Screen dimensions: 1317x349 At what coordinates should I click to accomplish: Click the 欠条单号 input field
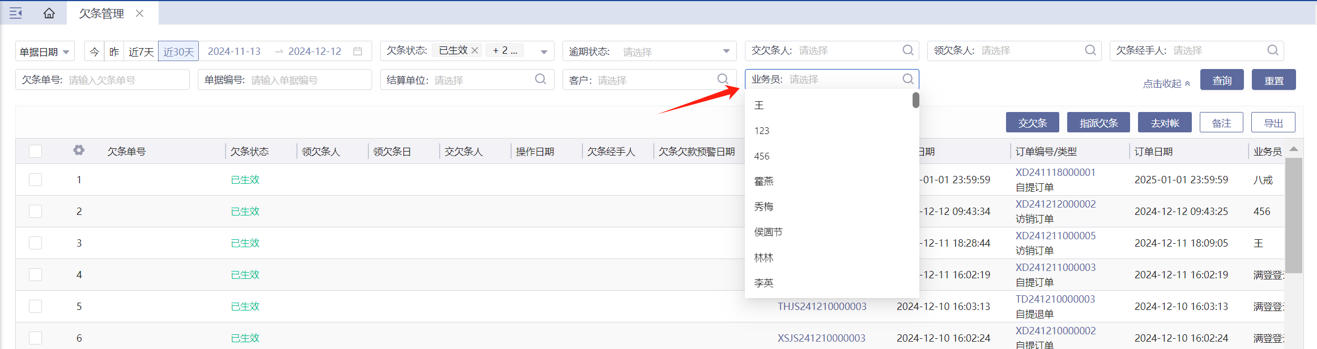click(127, 80)
